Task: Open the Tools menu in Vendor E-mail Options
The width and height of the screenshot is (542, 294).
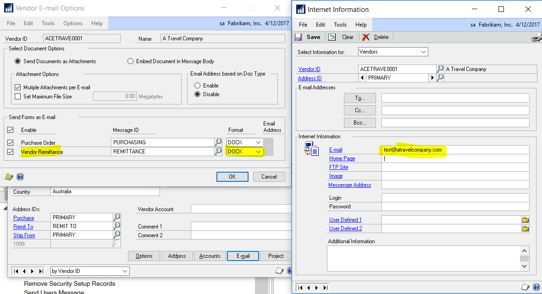Action: coord(48,23)
